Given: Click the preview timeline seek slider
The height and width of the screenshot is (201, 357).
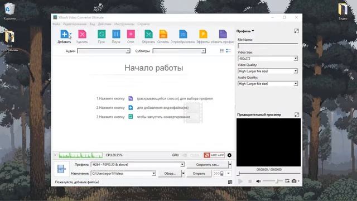Looking at the screenshot, I should pyautogui.click(x=269, y=174).
